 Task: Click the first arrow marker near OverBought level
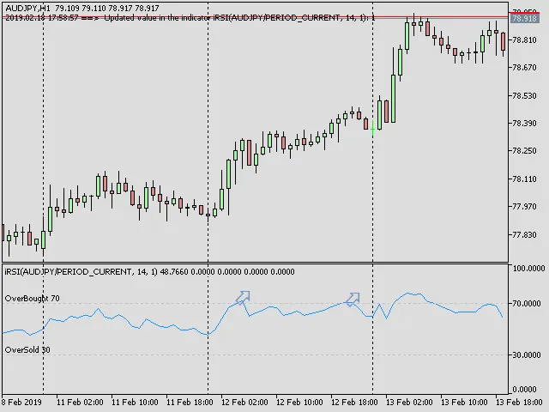tap(244, 297)
